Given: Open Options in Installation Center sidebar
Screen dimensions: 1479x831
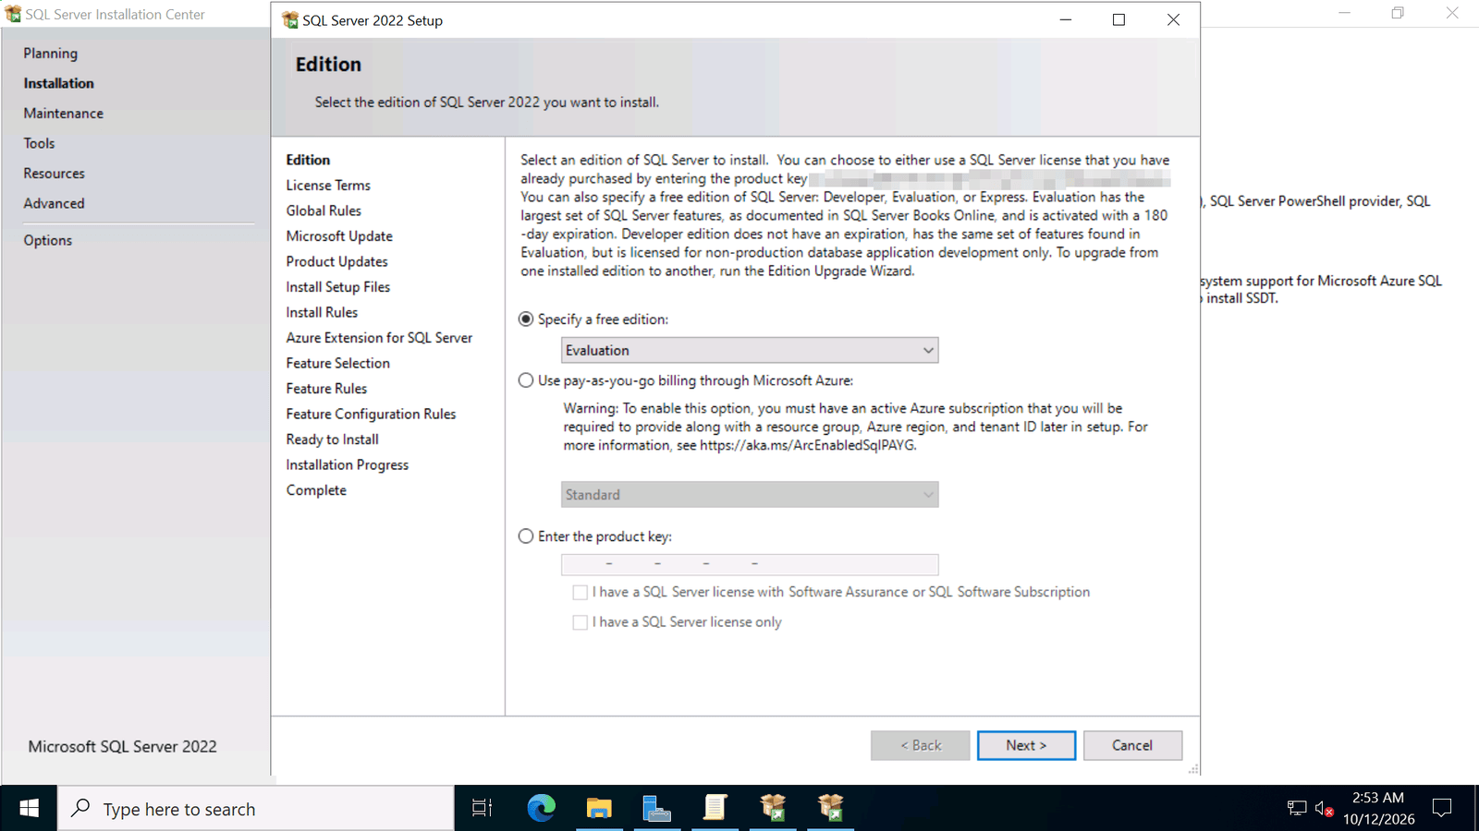Looking at the screenshot, I should coord(48,240).
